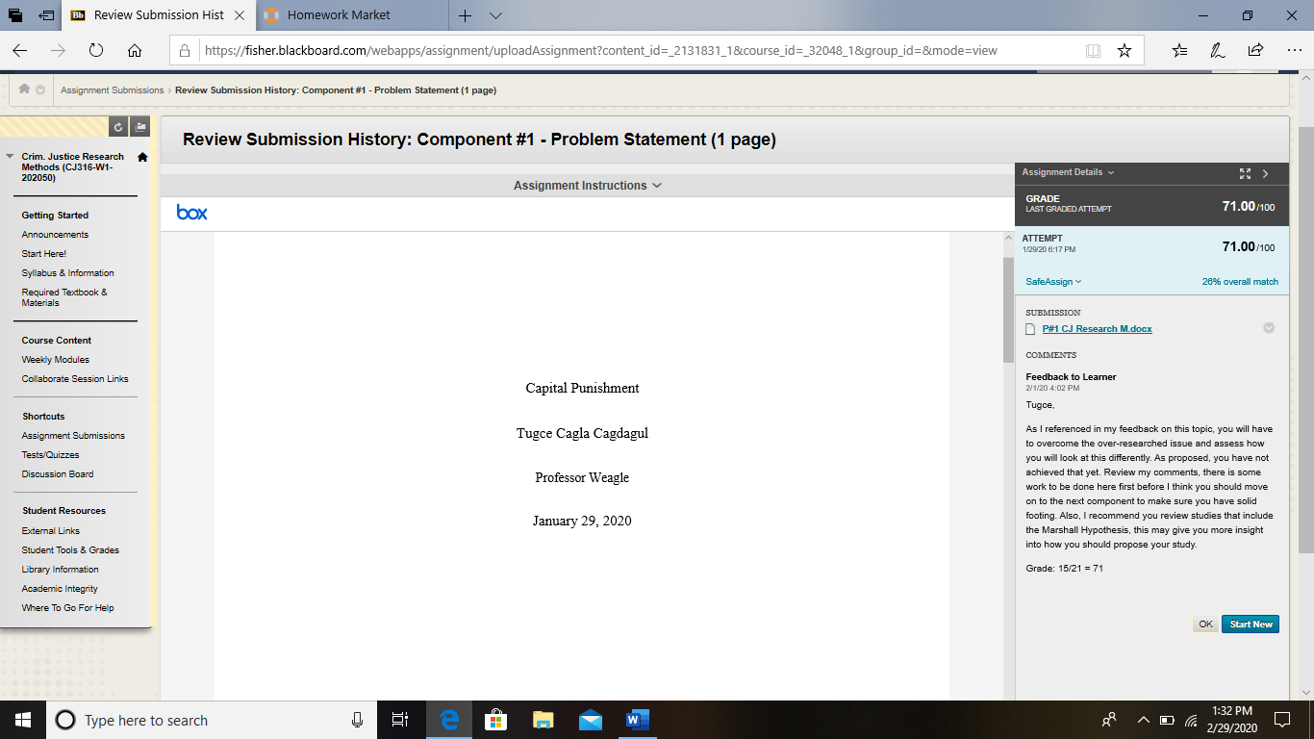This screenshot has height=739, width=1314.
Task: Open Microsoft Word from the taskbar
Action: (638, 720)
